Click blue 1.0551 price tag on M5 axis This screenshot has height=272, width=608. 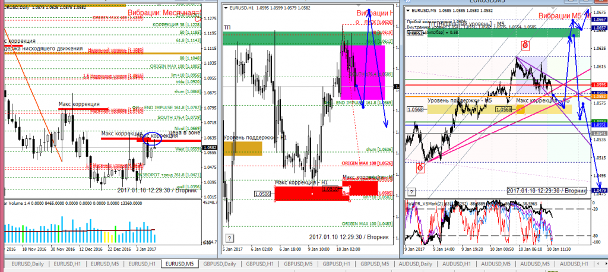(598, 125)
